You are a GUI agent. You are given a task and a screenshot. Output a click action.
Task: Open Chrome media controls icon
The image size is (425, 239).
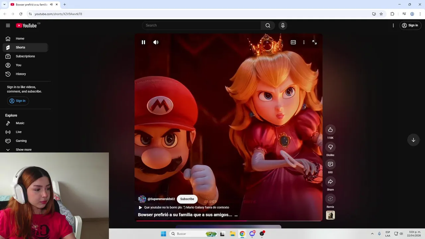[404, 14]
